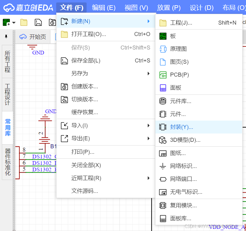Open the 器件标准化 side tab
The width and height of the screenshot is (246, 231).
coord(7,162)
